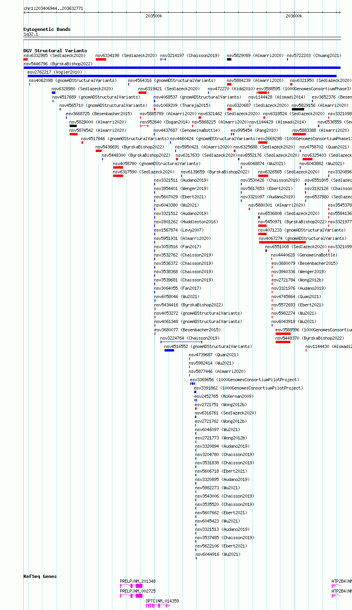Select variant nsv4758702 (Quan2021)

point(325,147)
